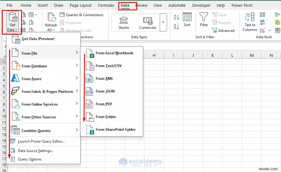Screen dimensions: 281x172
Task: Click Text to Columns tool
Action: (x=250, y=22)
